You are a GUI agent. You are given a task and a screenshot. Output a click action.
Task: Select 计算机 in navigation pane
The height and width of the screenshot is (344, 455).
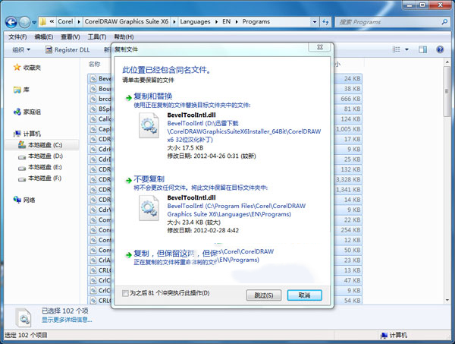click(x=27, y=134)
